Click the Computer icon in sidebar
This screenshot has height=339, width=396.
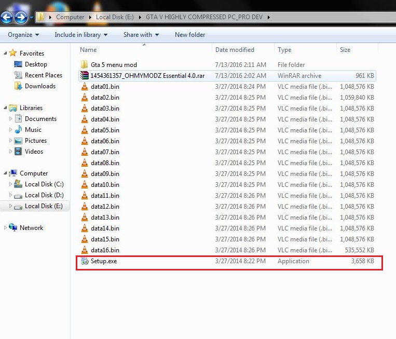pyautogui.click(x=13, y=173)
